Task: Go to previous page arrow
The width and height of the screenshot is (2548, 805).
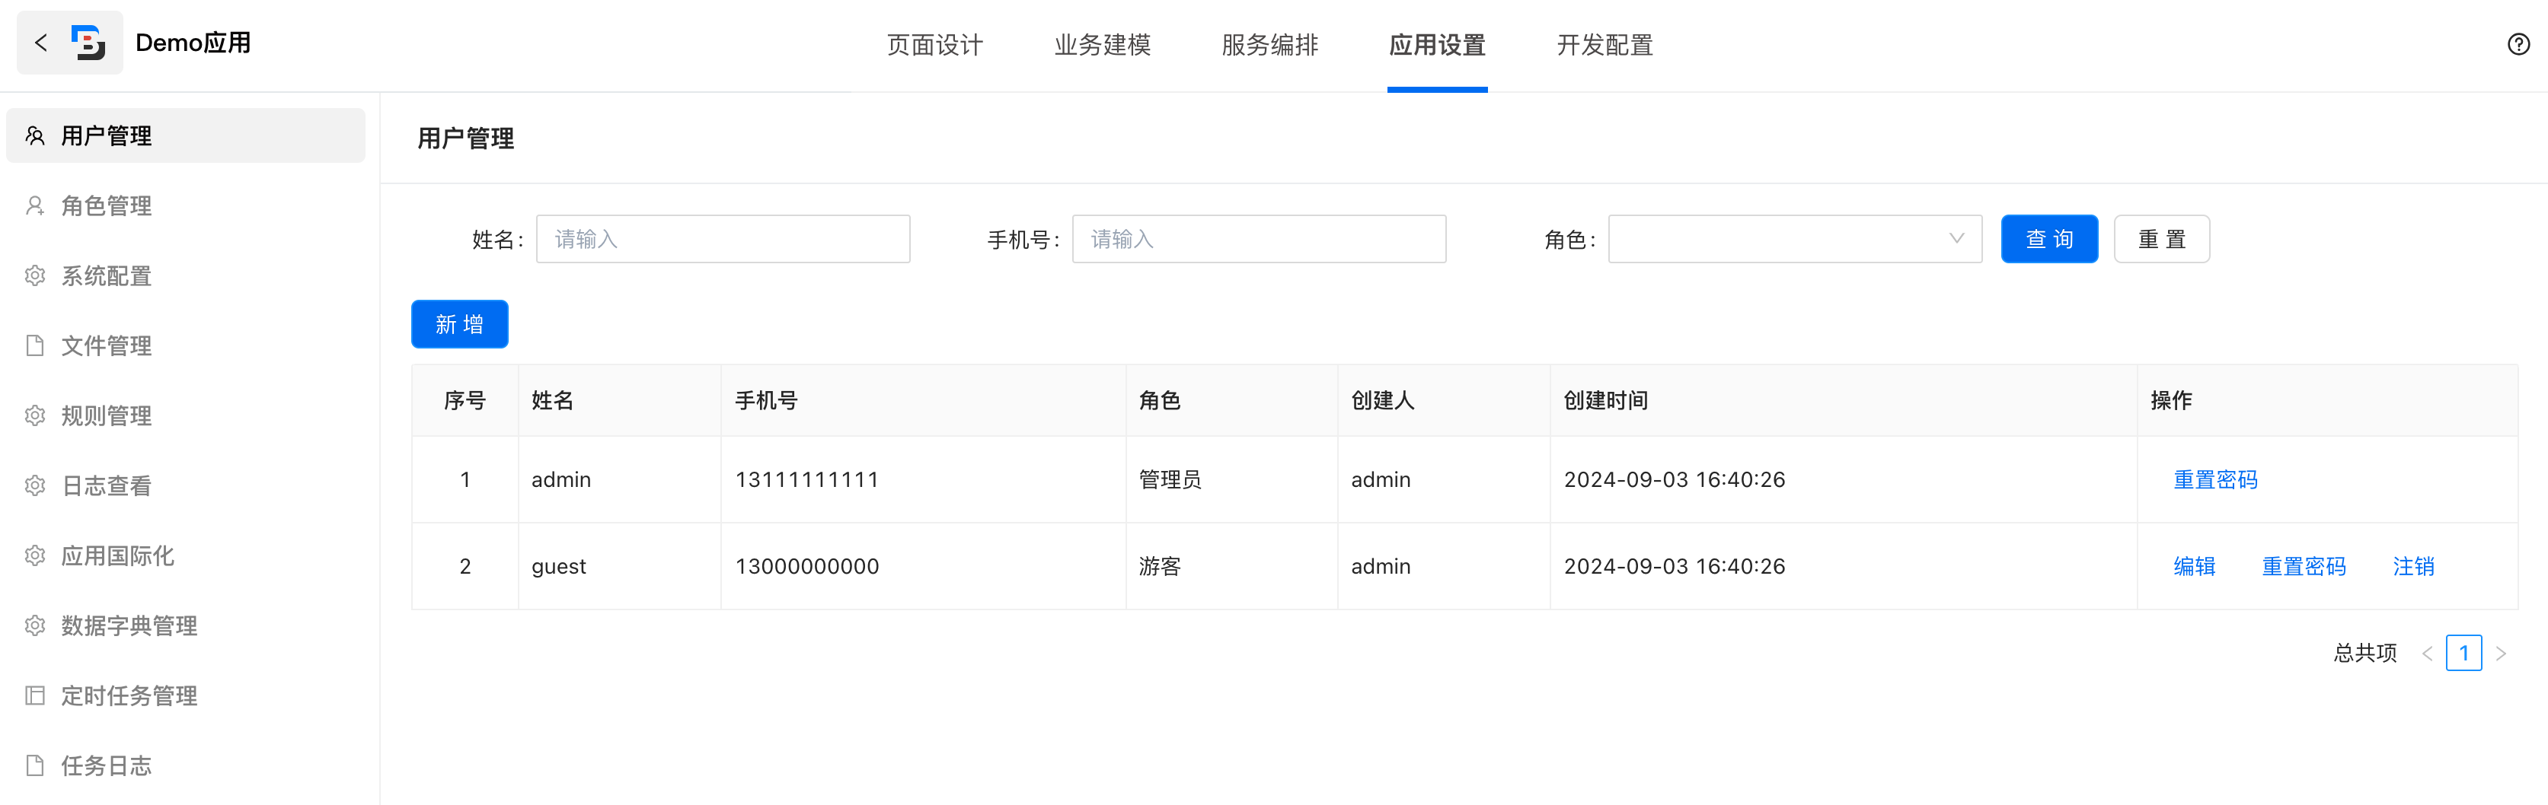Action: pos(2428,654)
